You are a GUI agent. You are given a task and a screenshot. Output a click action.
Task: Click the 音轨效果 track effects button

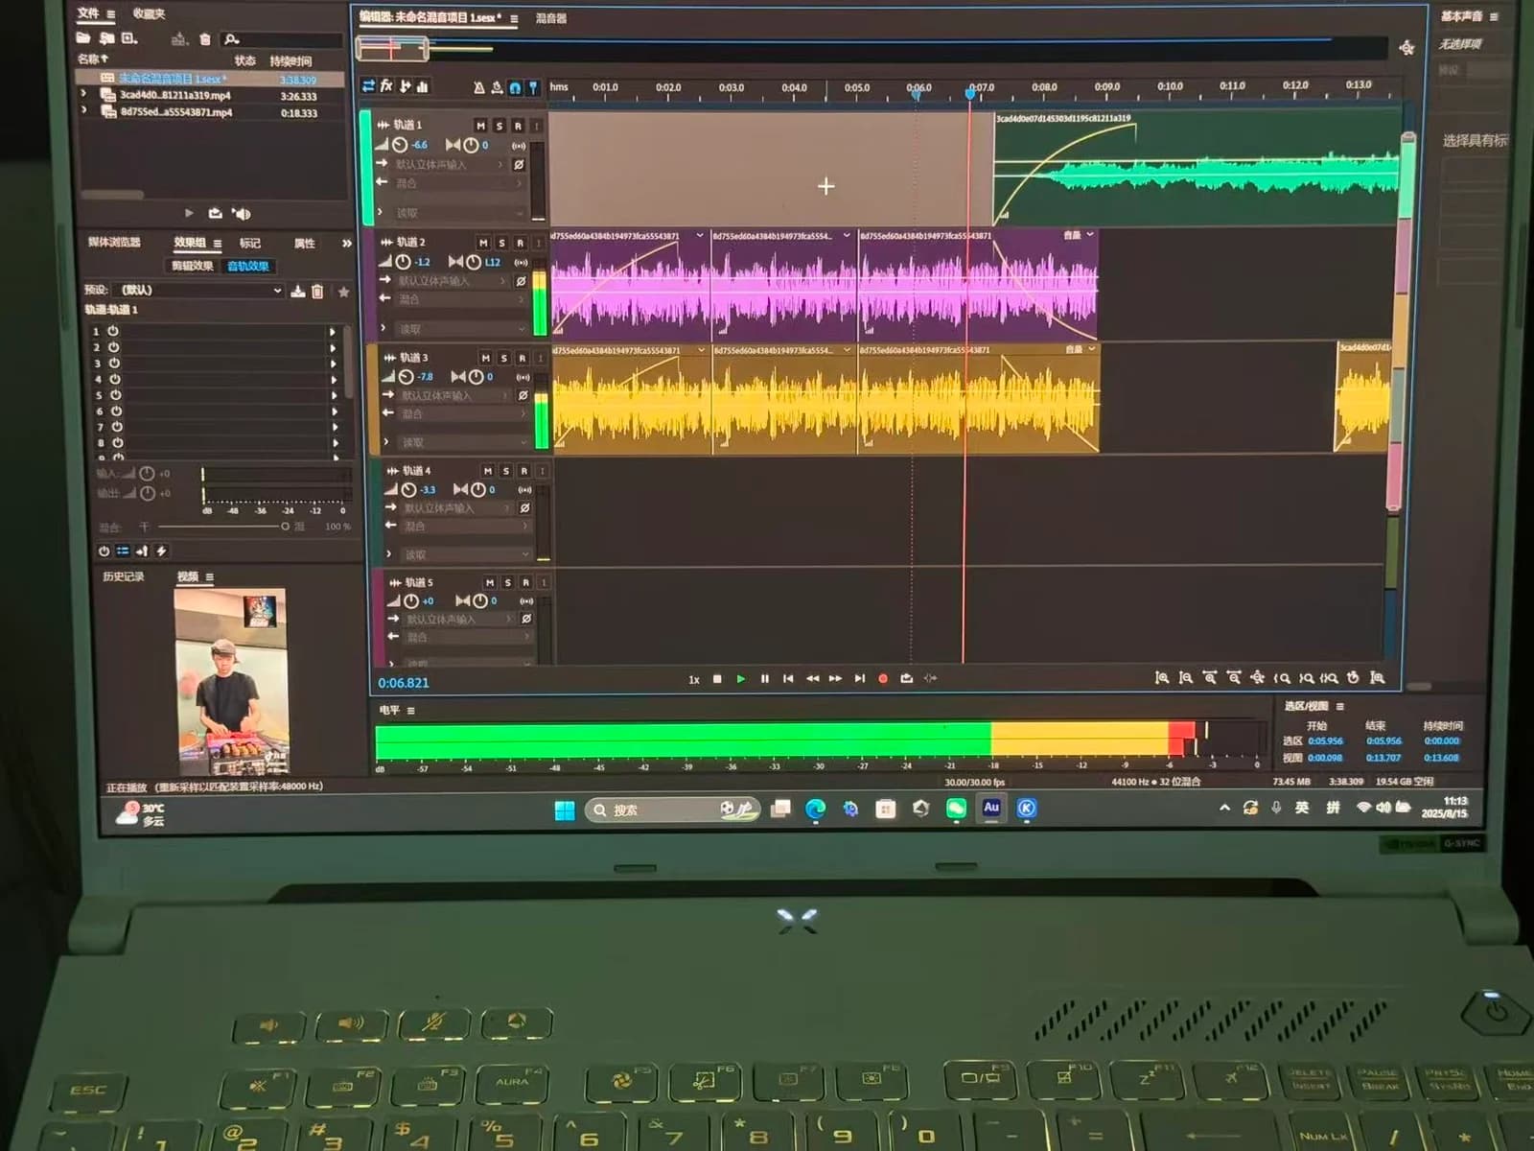[248, 266]
